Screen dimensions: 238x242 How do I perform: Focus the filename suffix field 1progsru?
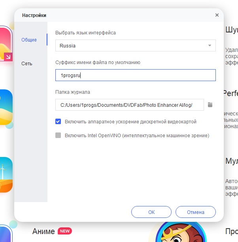135,75
